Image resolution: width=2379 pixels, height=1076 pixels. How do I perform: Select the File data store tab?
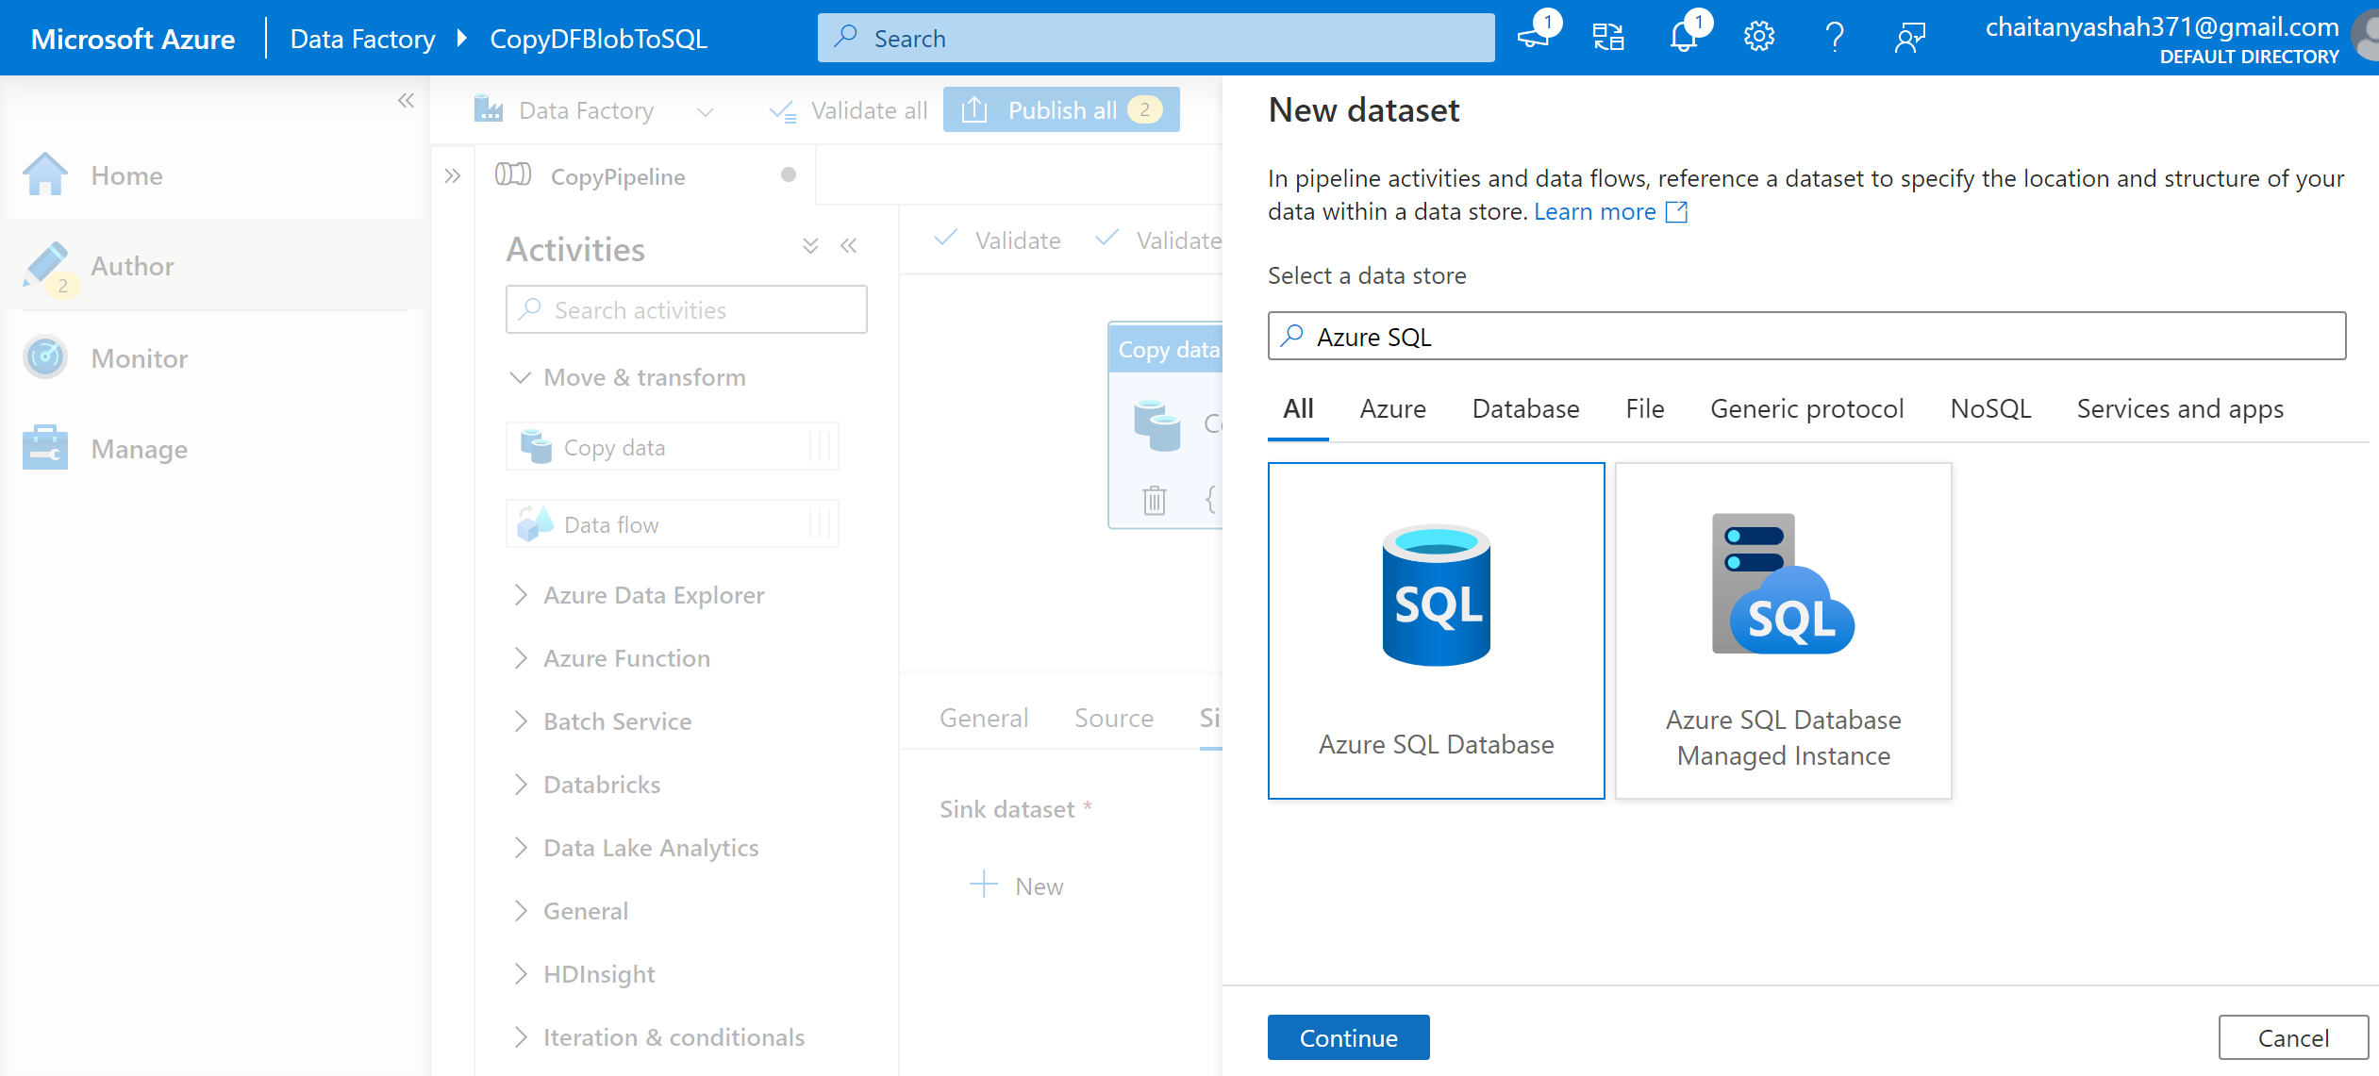pyautogui.click(x=1644, y=408)
